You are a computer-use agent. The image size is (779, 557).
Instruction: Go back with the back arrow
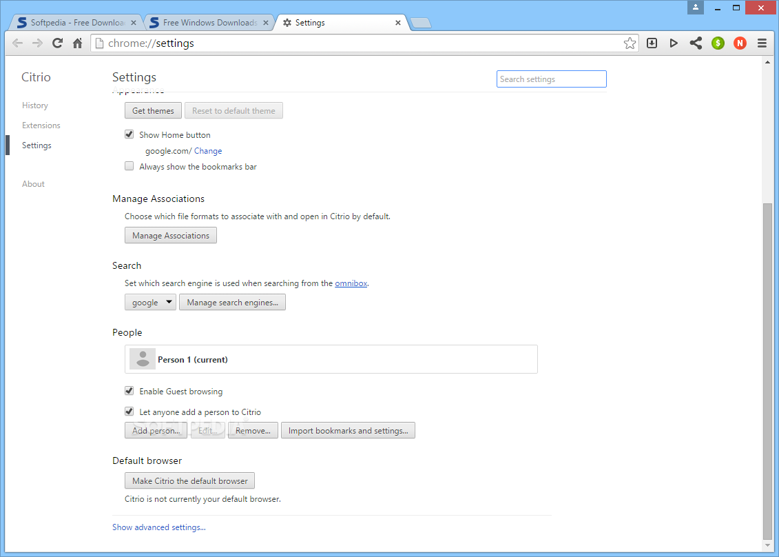(x=17, y=43)
